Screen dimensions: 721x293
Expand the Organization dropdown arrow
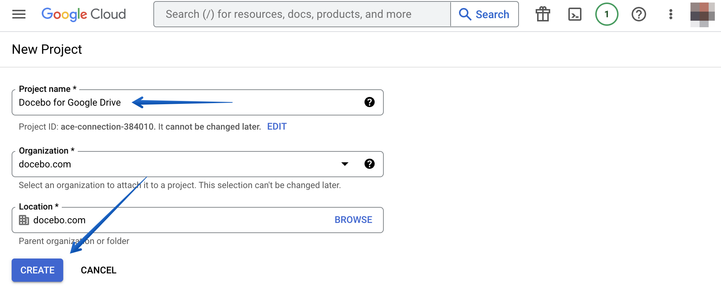345,164
